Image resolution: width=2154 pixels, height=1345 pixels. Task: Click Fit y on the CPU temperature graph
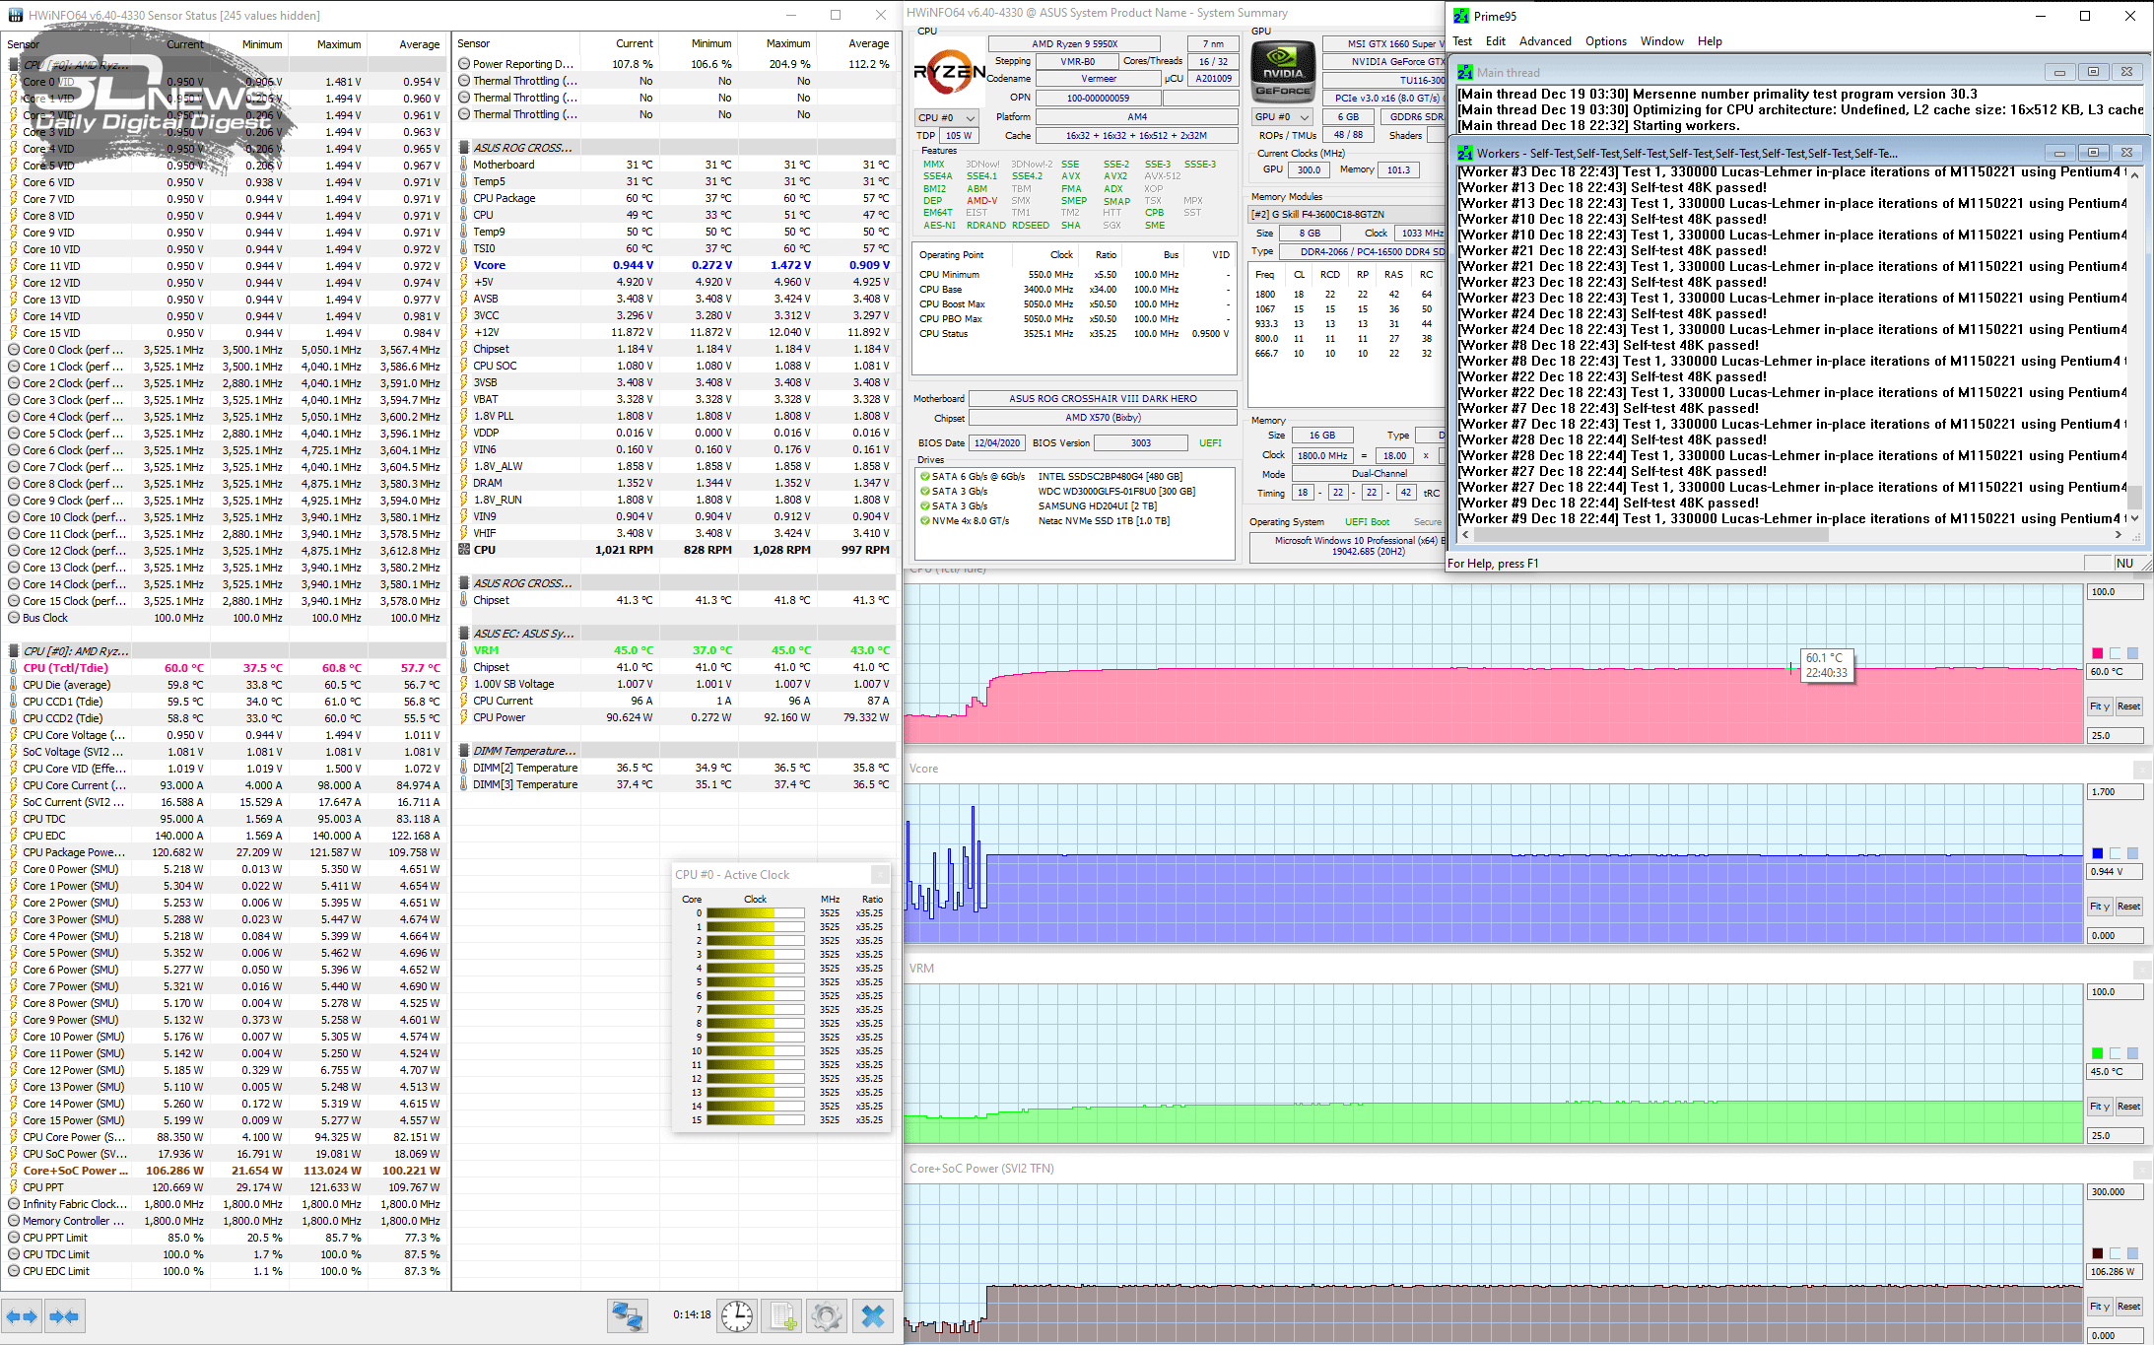point(2100,706)
